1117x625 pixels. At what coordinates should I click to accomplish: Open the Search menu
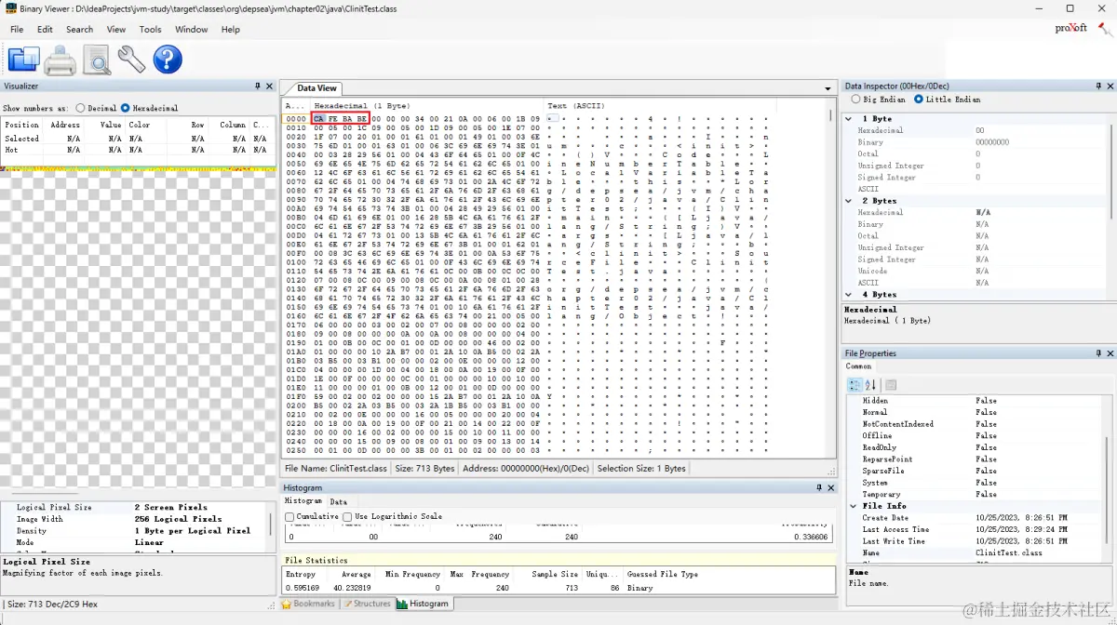(x=79, y=30)
